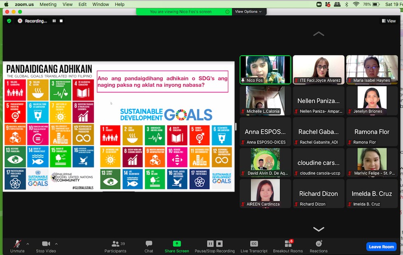
Task: Open the Edit menu
Action: (82, 4)
